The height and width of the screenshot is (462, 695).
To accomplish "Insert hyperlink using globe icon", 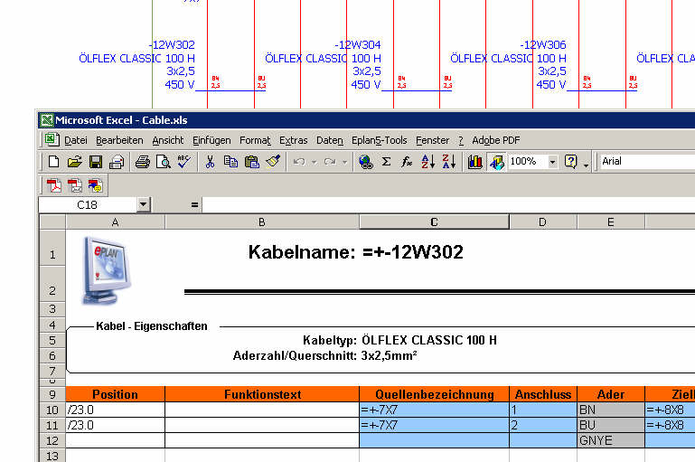I will point(366,162).
